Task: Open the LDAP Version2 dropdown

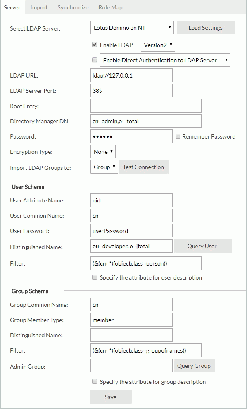Action: (x=157, y=45)
